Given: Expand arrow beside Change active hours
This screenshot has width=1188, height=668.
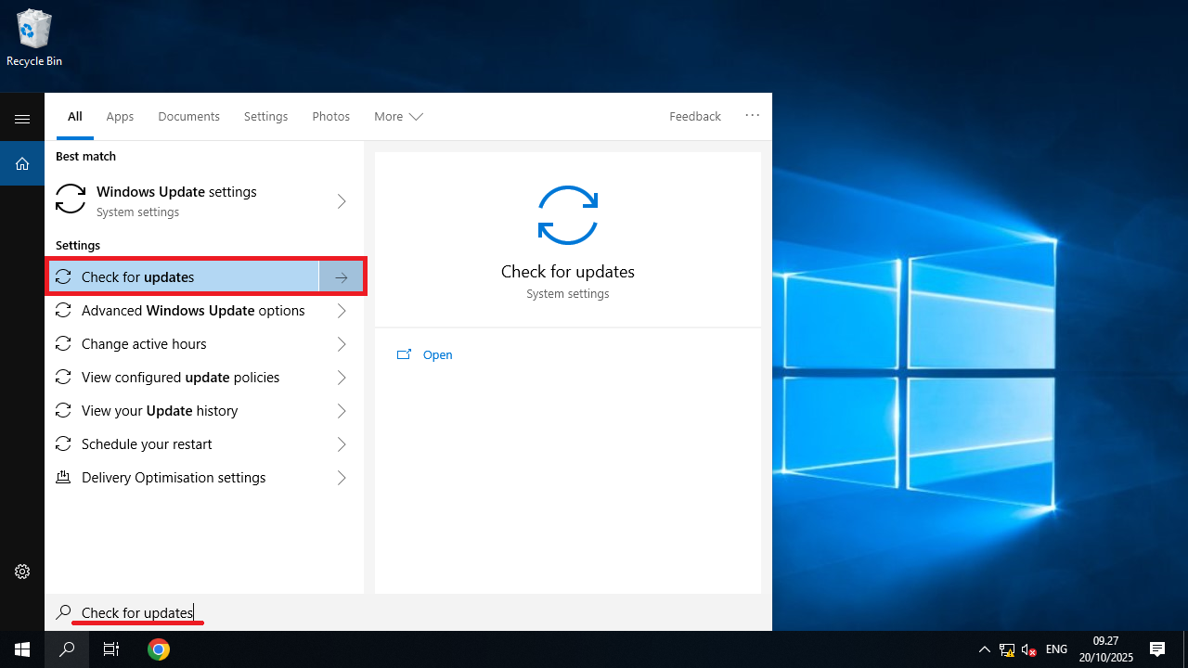Looking at the screenshot, I should coord(342,344).
